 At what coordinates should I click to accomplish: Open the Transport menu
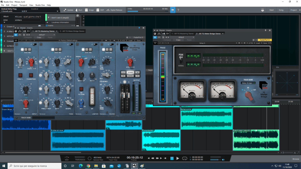[x=23, y=5]
